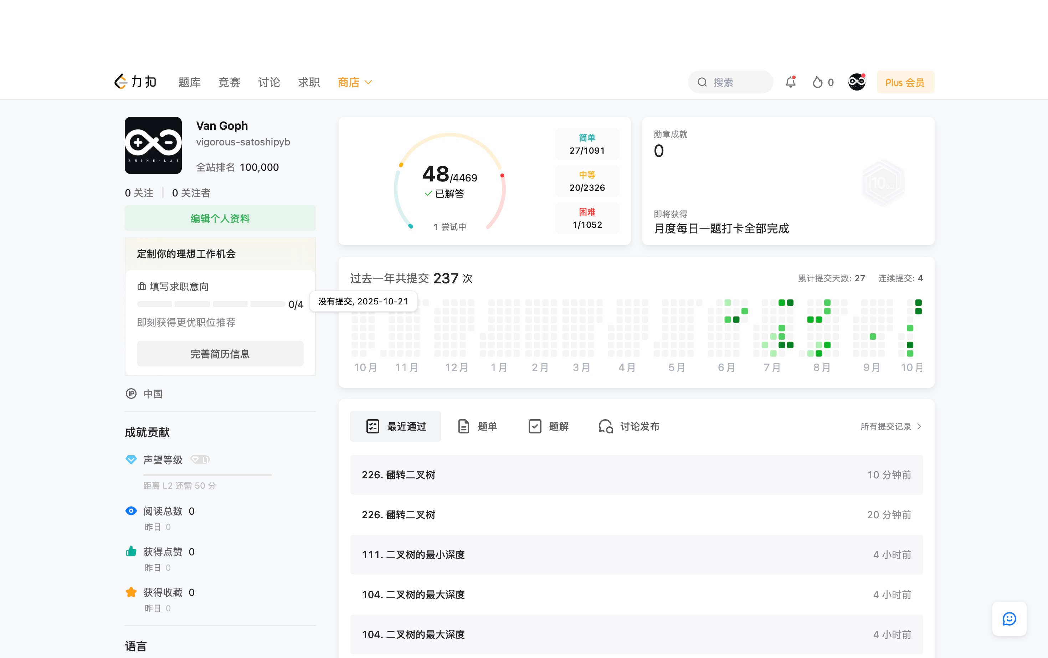
Task: Open 题库 in the navigation bar
Action: (189, 82)
